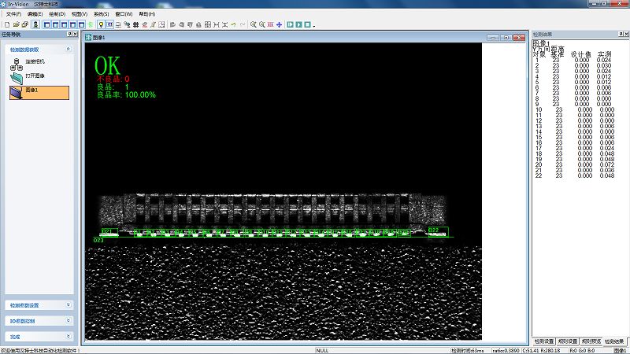
Task: Click the grid pattern toolbar icon
Action: point(135,24)
